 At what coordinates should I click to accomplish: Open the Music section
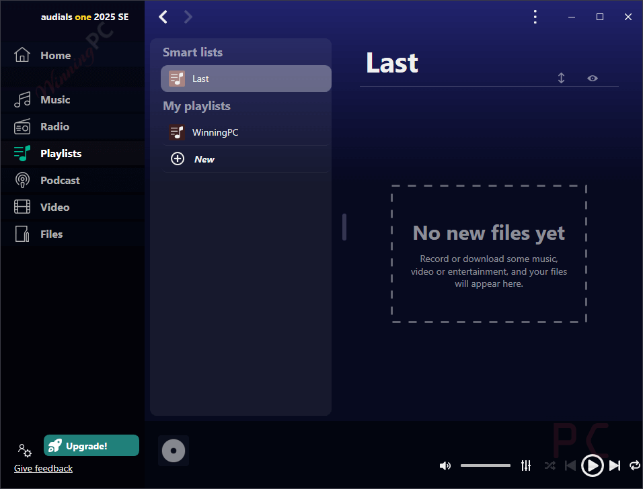tap(72, 99)
